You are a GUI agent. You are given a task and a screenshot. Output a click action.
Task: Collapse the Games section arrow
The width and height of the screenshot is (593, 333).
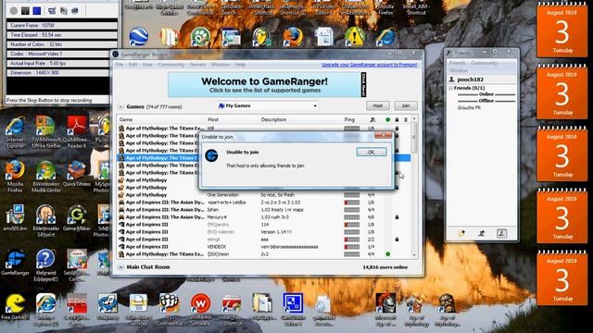120,107
